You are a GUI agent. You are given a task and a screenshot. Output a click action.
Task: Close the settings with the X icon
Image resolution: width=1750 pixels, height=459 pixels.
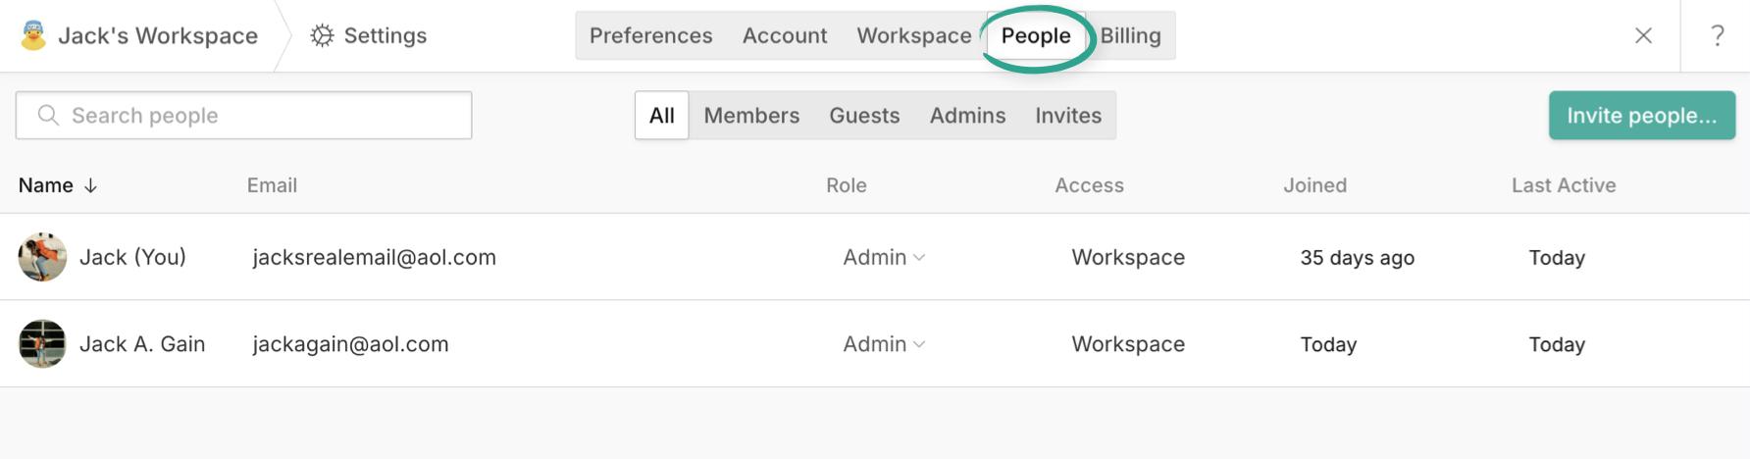[1643, 36]
